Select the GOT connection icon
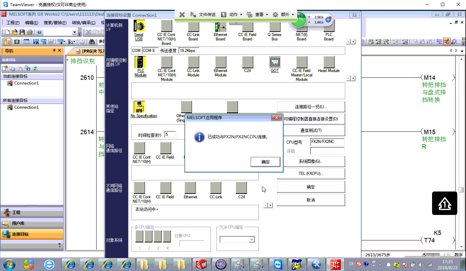This screenshot has height=271, width=466. [275, 62]
